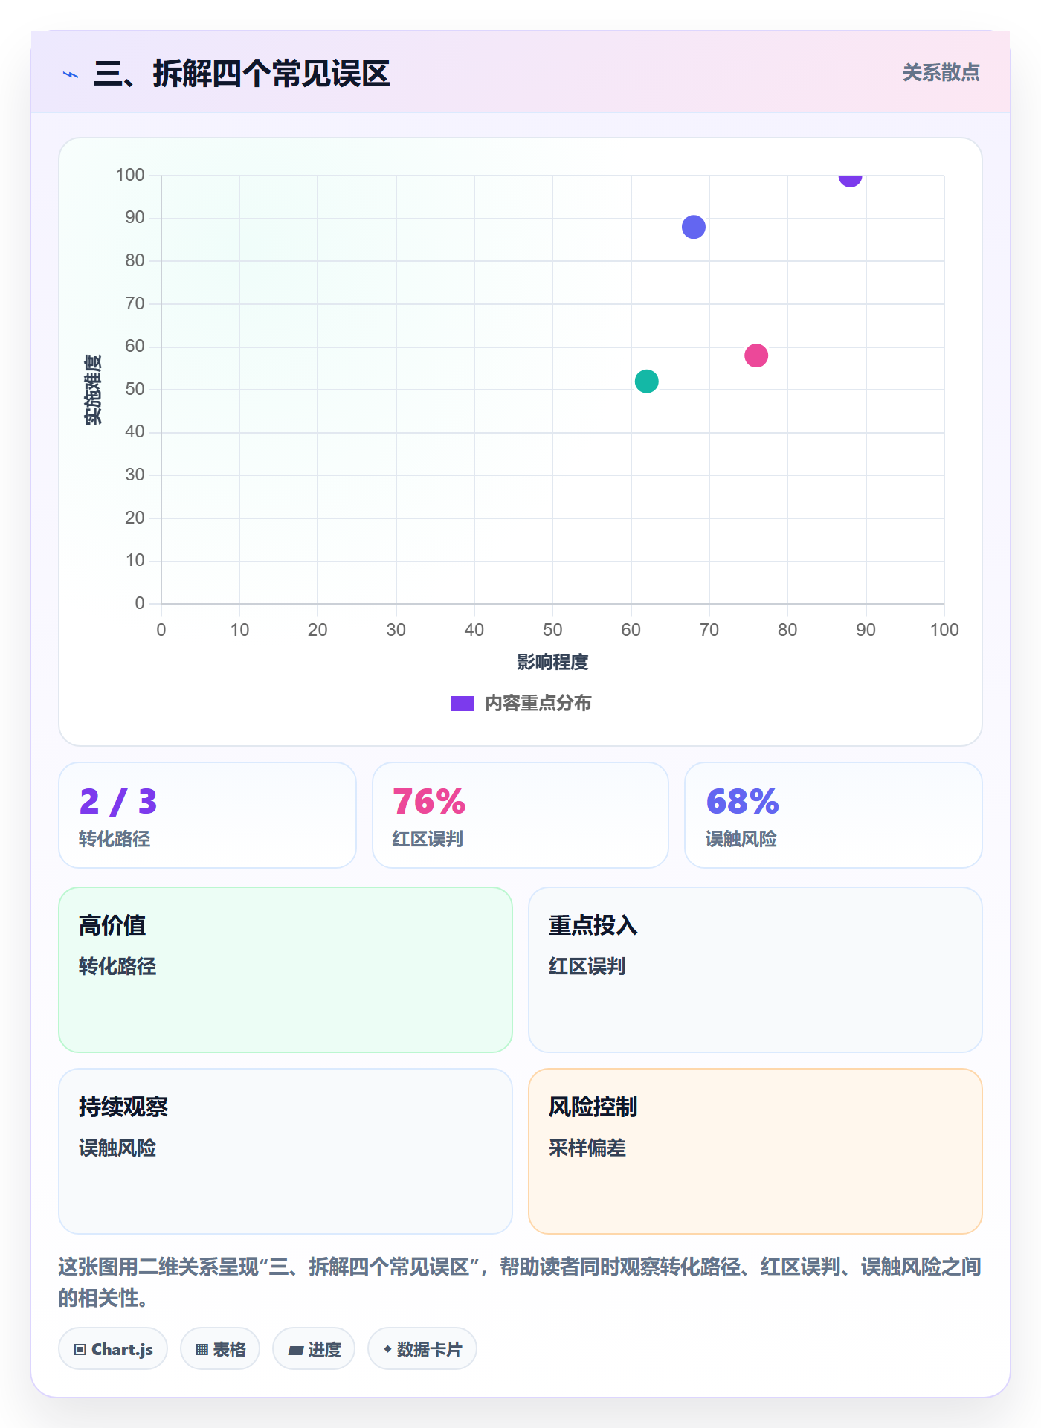Click the 数据卡片 tag chip
Viewport: 1041px width, 1428px height.
click(422, 1348)
